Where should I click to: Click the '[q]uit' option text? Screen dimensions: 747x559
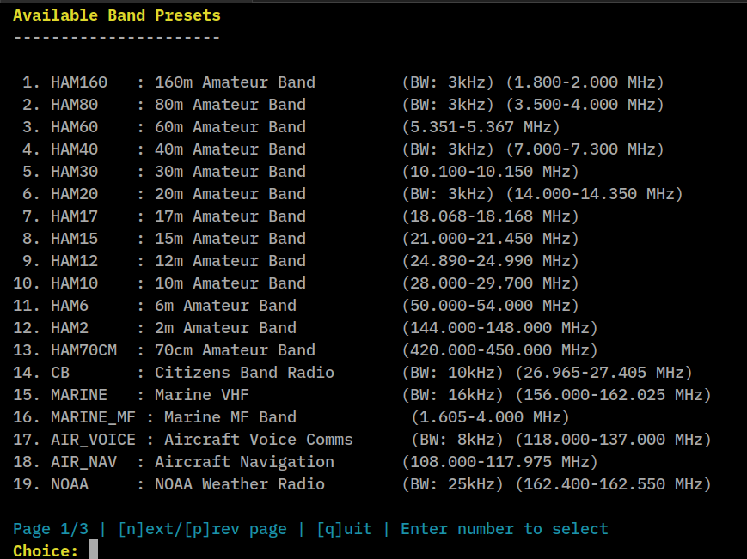344,529
